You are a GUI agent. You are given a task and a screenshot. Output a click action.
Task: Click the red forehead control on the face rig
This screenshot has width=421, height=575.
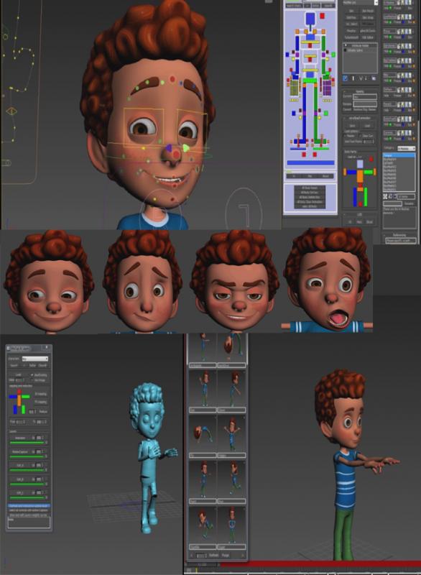(x=172, y=79)
